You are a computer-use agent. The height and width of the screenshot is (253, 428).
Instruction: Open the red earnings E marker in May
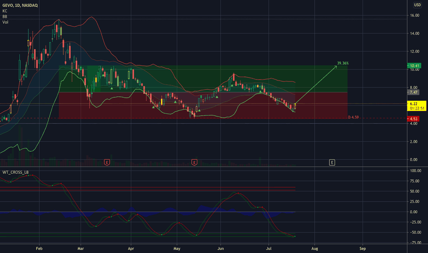pyautogui.click(x=194, y=162)
